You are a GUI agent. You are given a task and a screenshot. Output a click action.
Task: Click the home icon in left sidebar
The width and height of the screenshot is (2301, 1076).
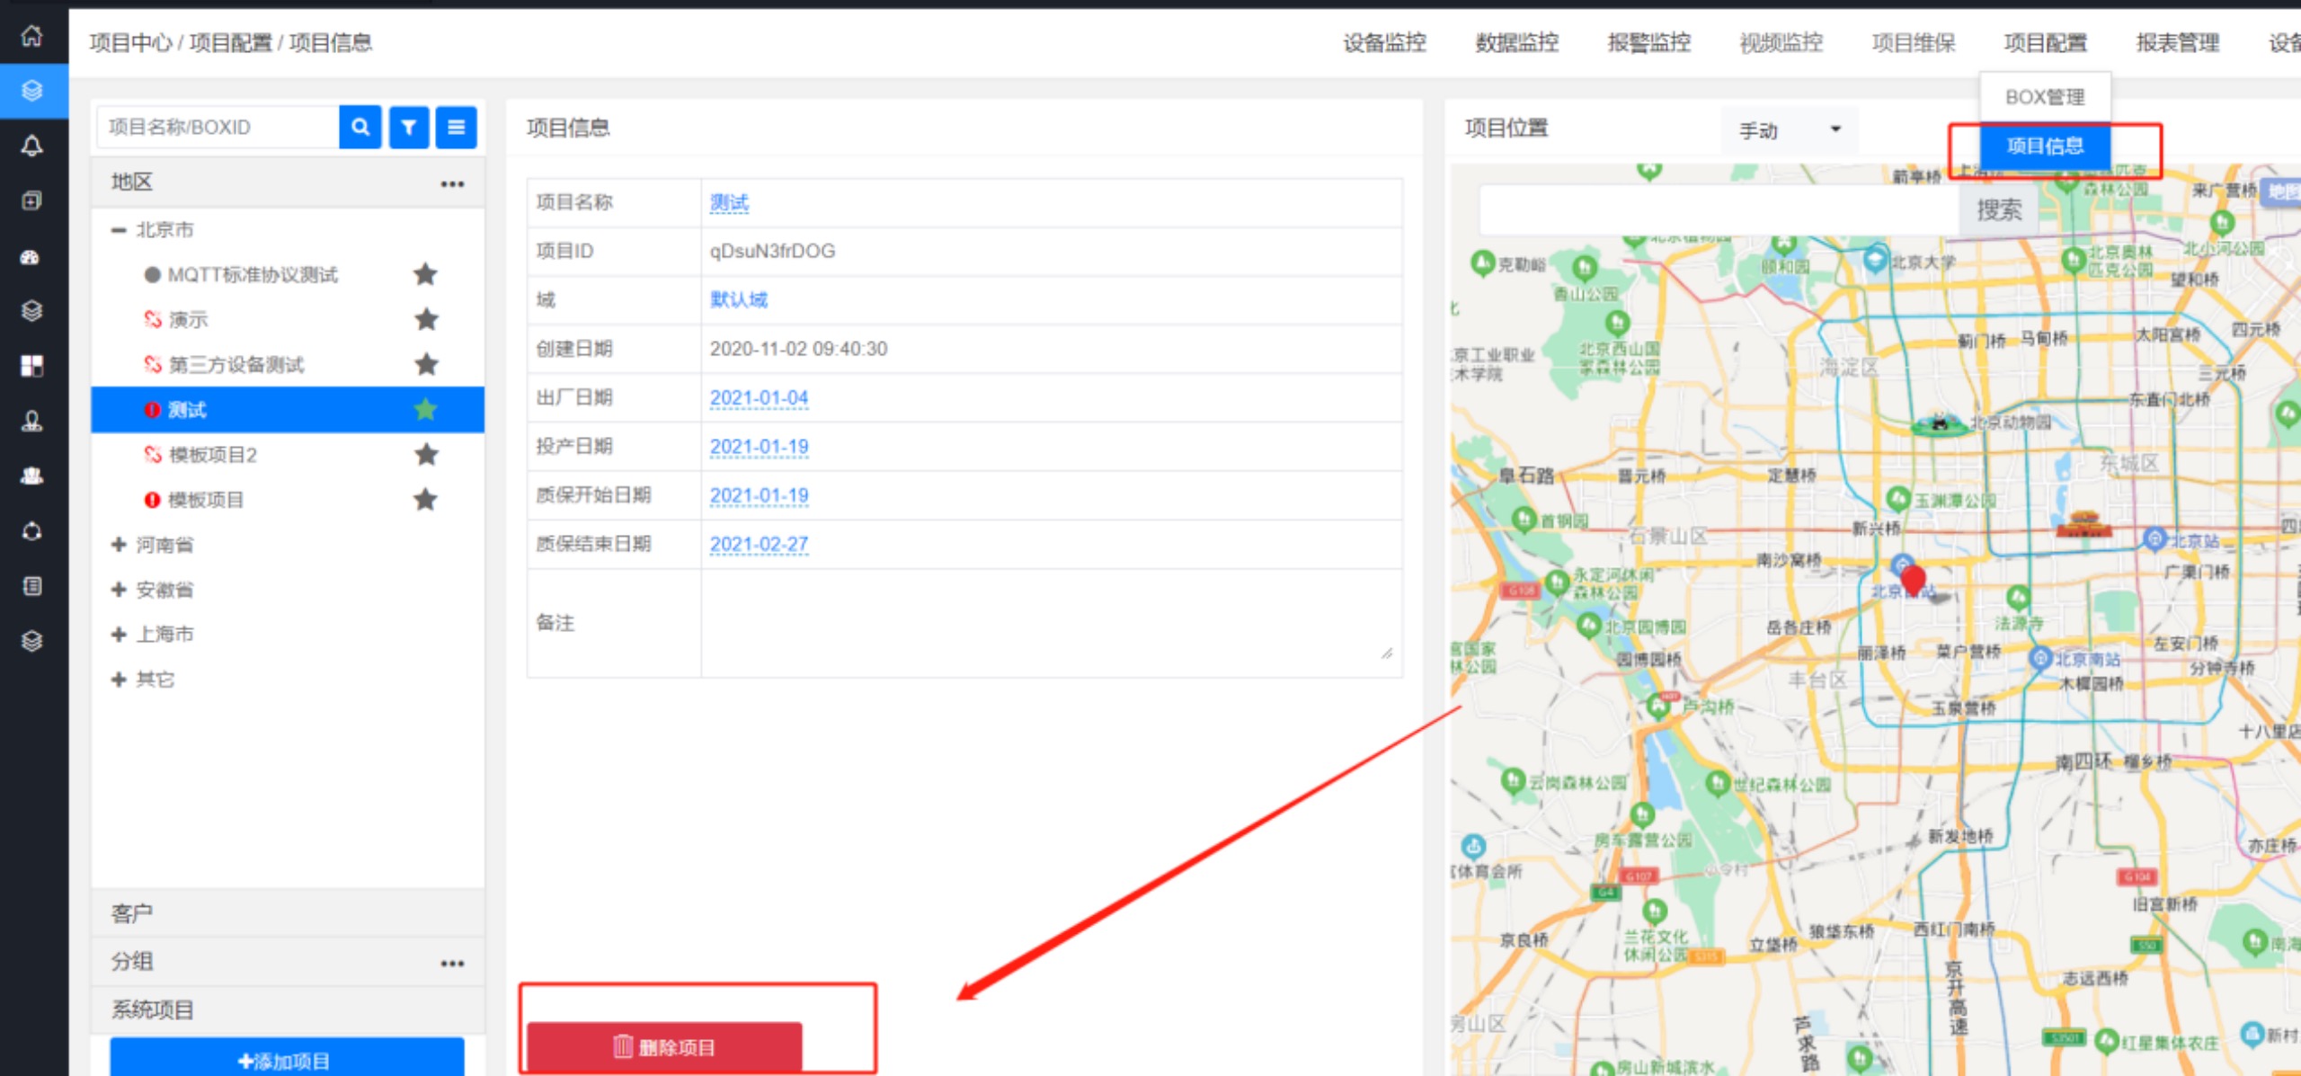click(32, 36)
